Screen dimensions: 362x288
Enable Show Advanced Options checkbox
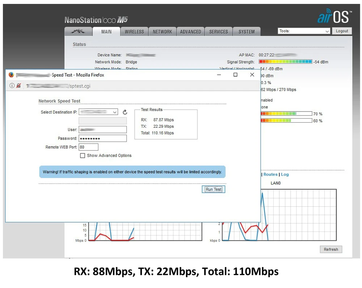[83, 156]
